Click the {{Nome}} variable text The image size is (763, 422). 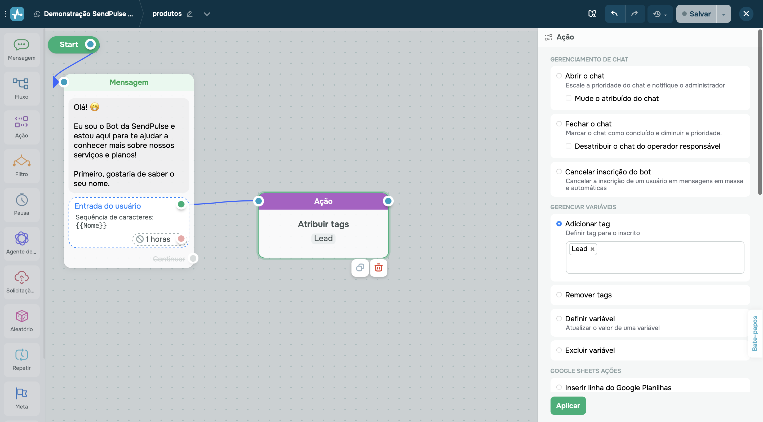coord(91,226)
